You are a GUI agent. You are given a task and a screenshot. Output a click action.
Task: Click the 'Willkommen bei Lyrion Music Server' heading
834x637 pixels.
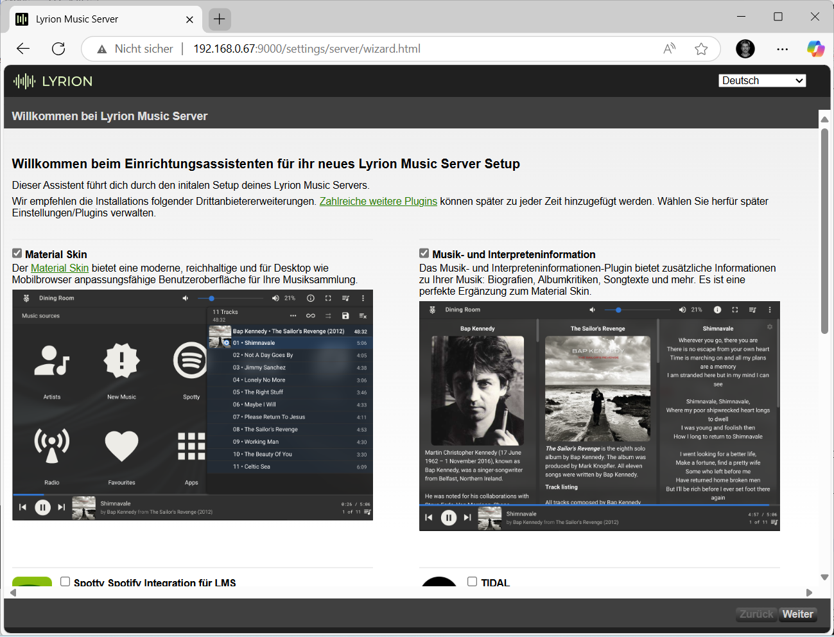point(110,116)
